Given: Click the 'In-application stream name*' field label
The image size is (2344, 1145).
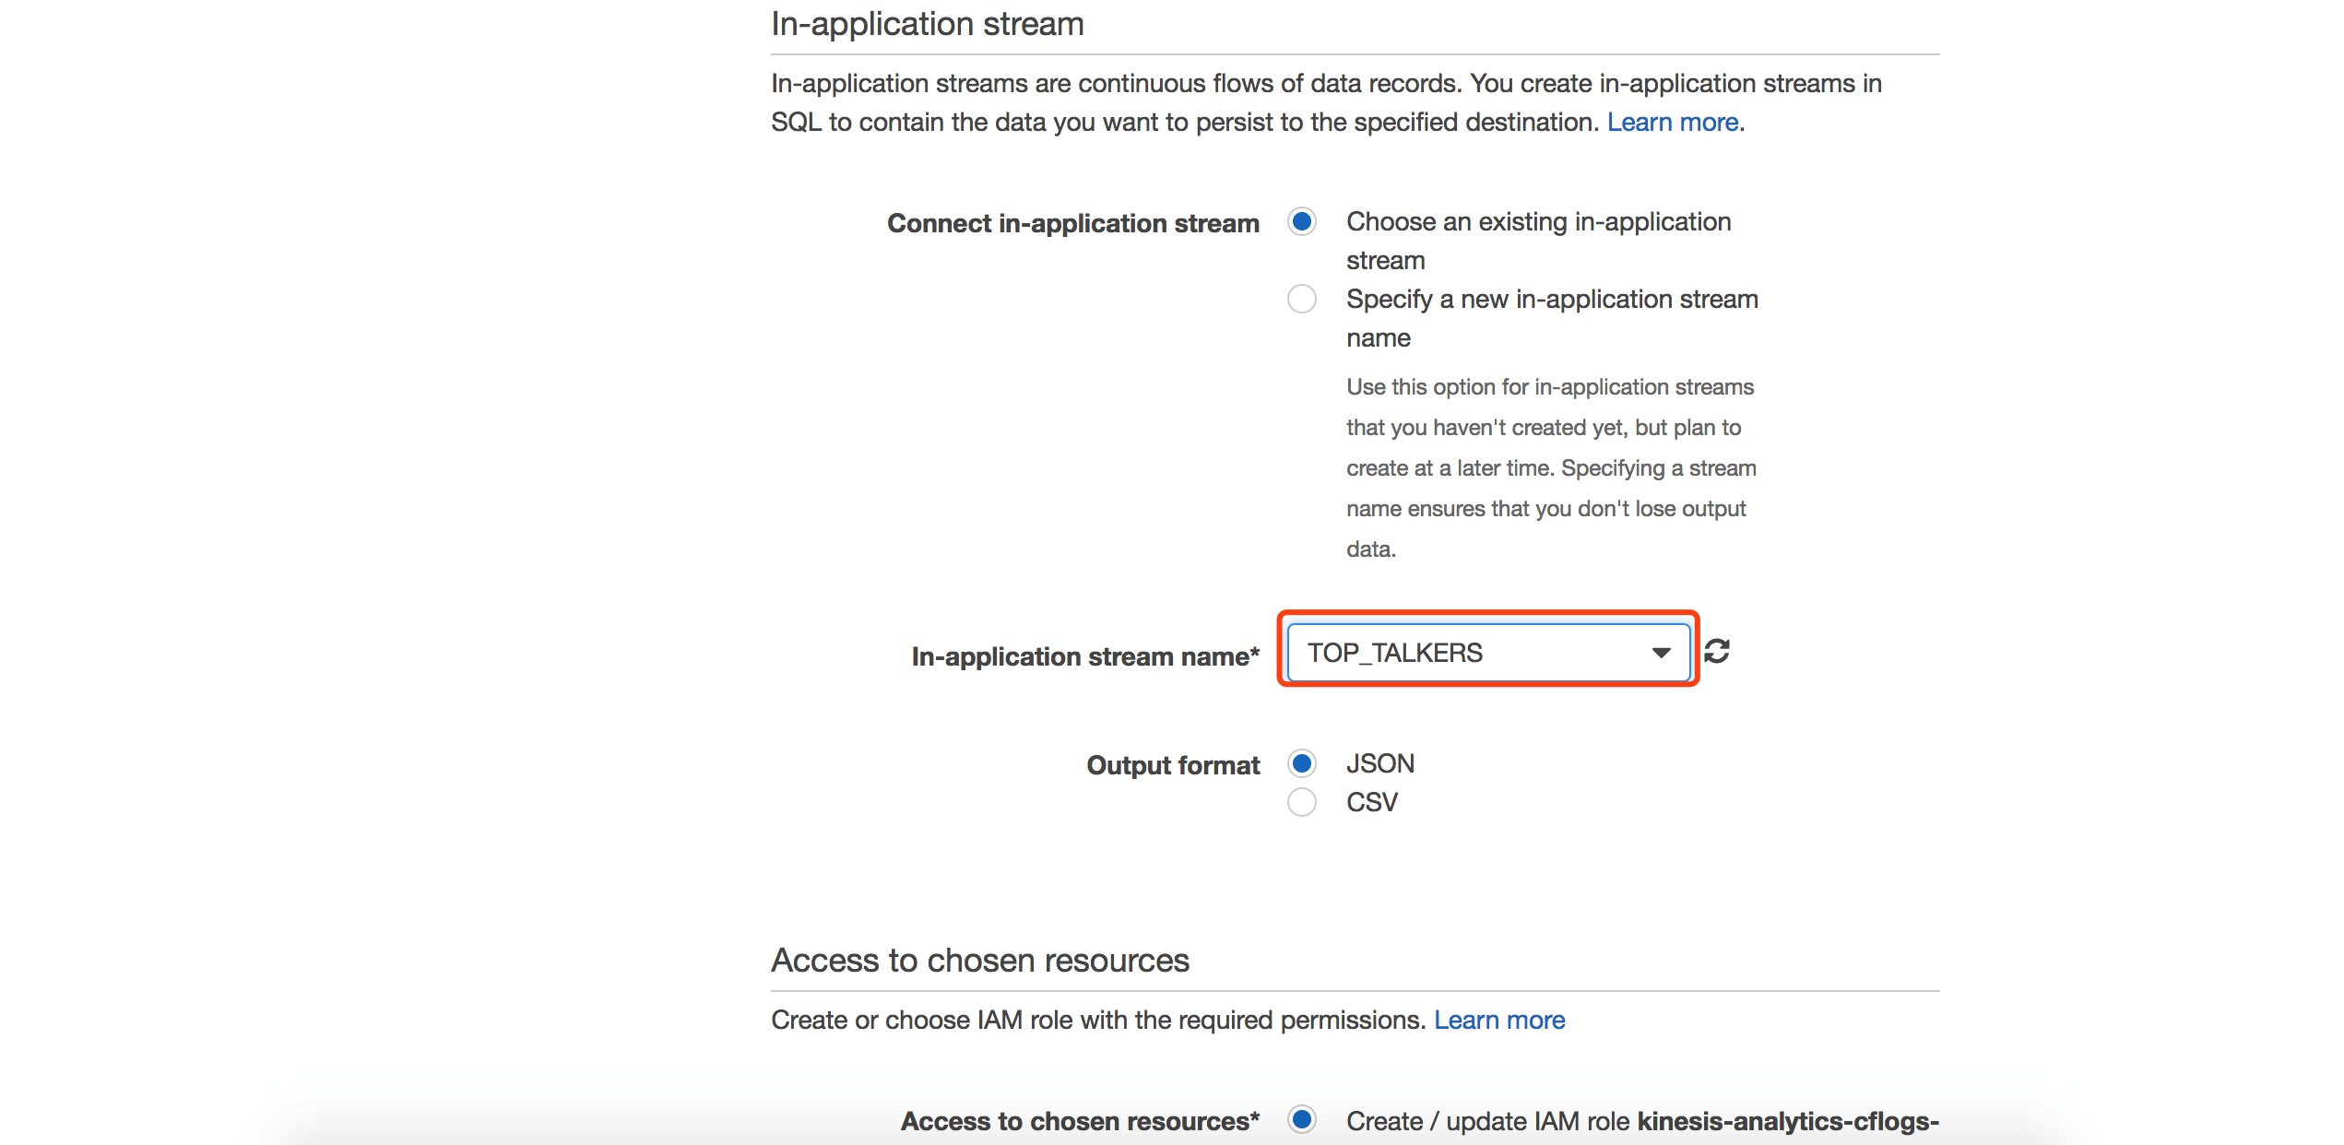Looking at the screenshot, I should point(1084,656).
